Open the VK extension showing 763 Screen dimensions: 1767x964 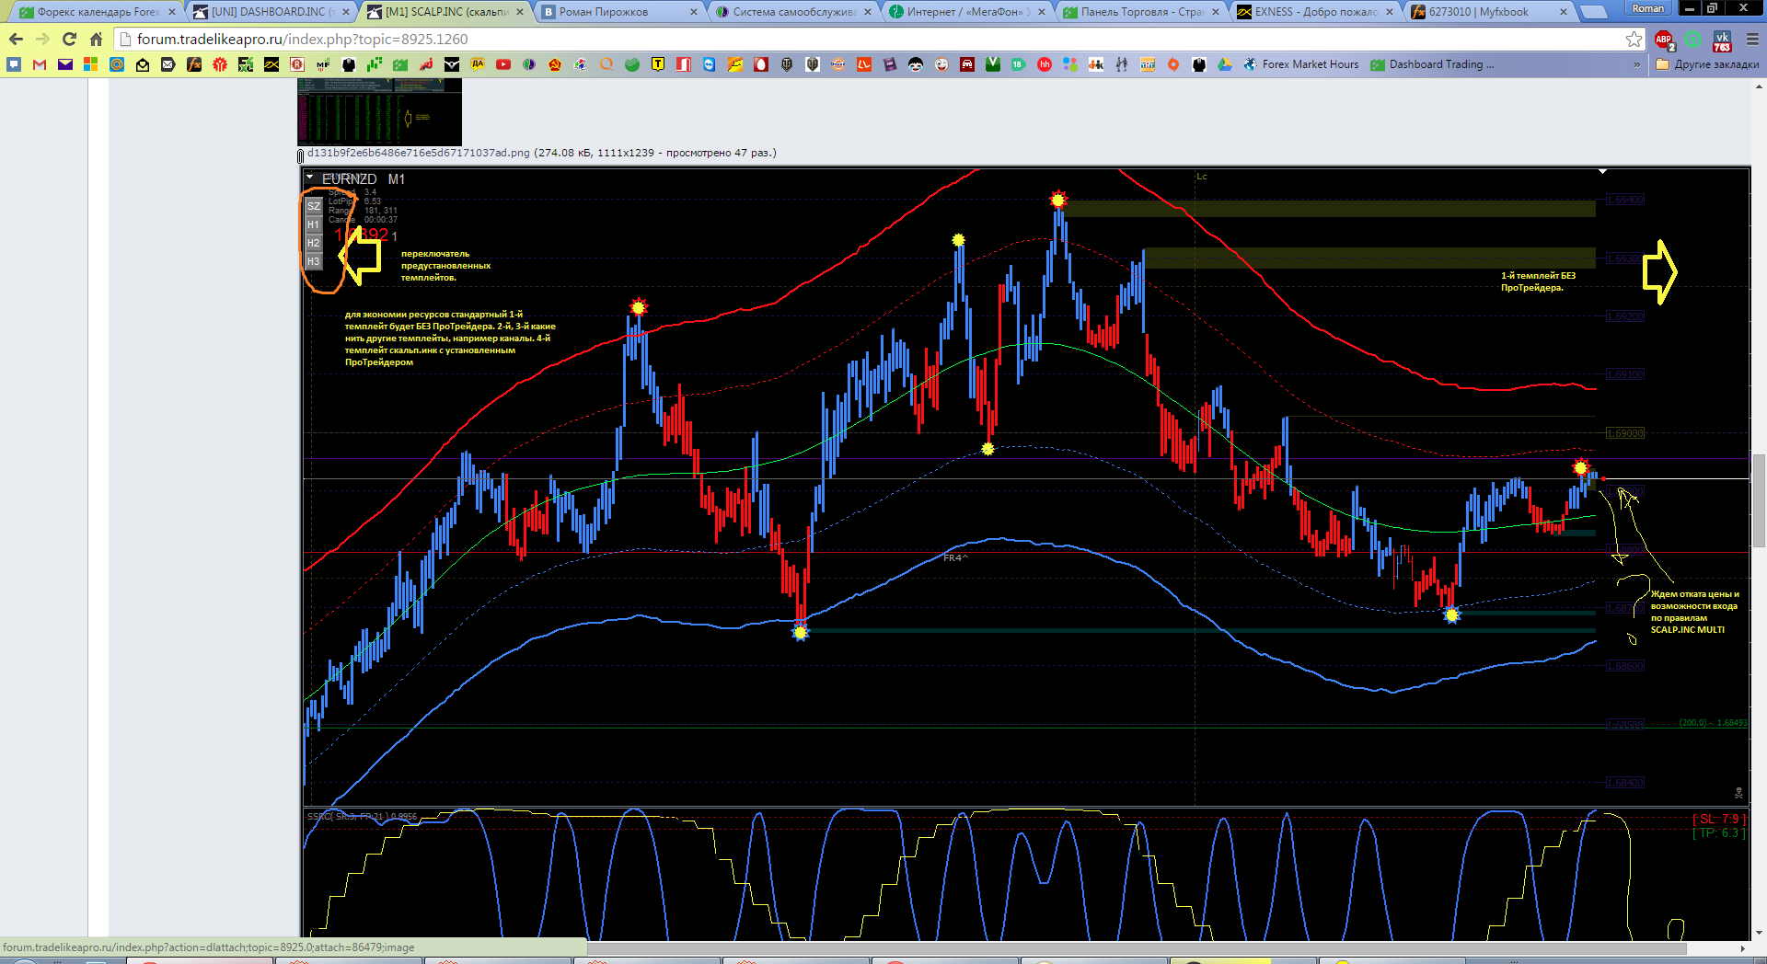(x=1722, y=40)
